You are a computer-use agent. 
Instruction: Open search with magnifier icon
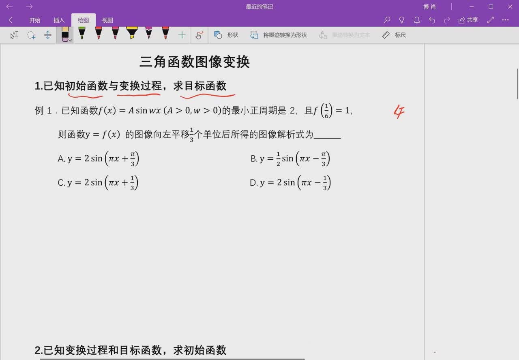[x=387, y=20]
